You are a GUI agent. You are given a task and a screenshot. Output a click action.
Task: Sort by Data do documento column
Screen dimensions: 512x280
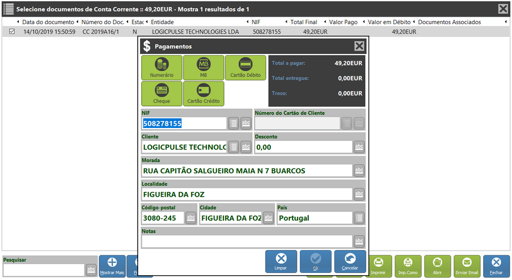(49, 22)
